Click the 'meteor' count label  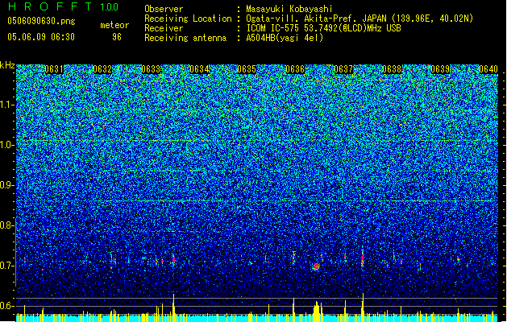pyautogui.click(x=114, y=25)
